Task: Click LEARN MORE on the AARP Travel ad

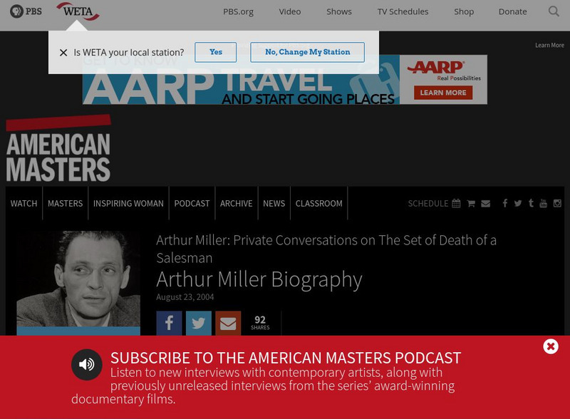Action: click(443, 92)
